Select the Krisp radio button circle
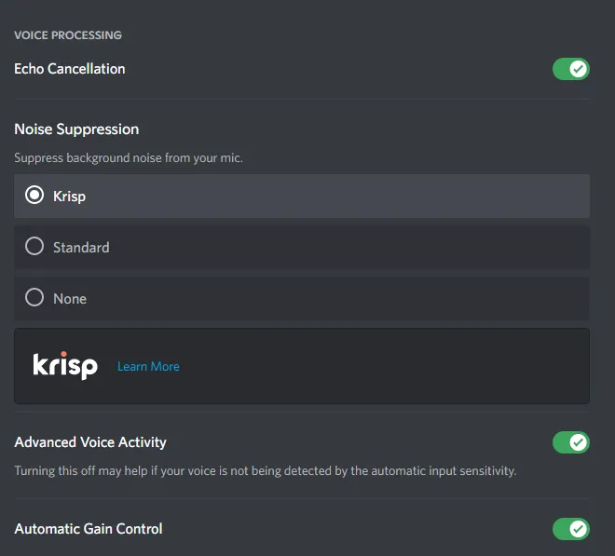Screen dimensions: 615x556 tap(34, 196)
